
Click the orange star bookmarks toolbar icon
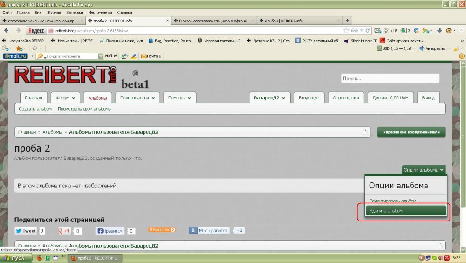(20, 48)
